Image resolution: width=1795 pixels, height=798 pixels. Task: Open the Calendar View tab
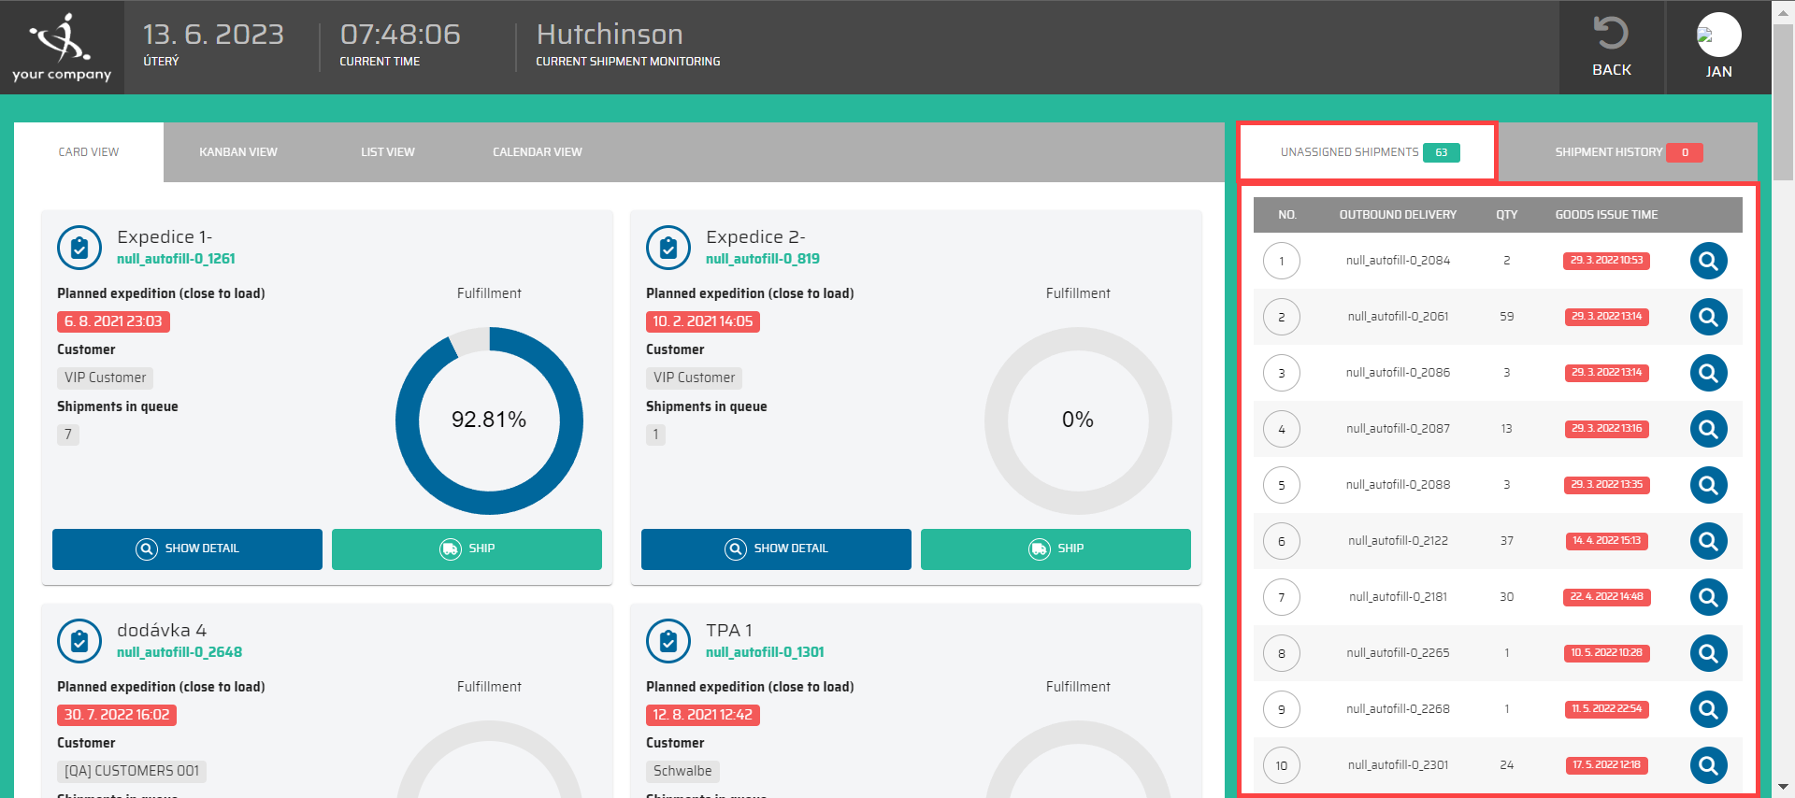click(x=537, y=152)
